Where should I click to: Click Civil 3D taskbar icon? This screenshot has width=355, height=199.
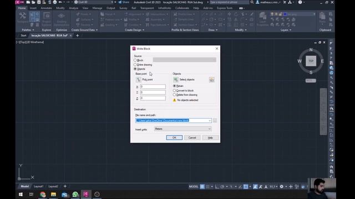[x=86, y=194]
